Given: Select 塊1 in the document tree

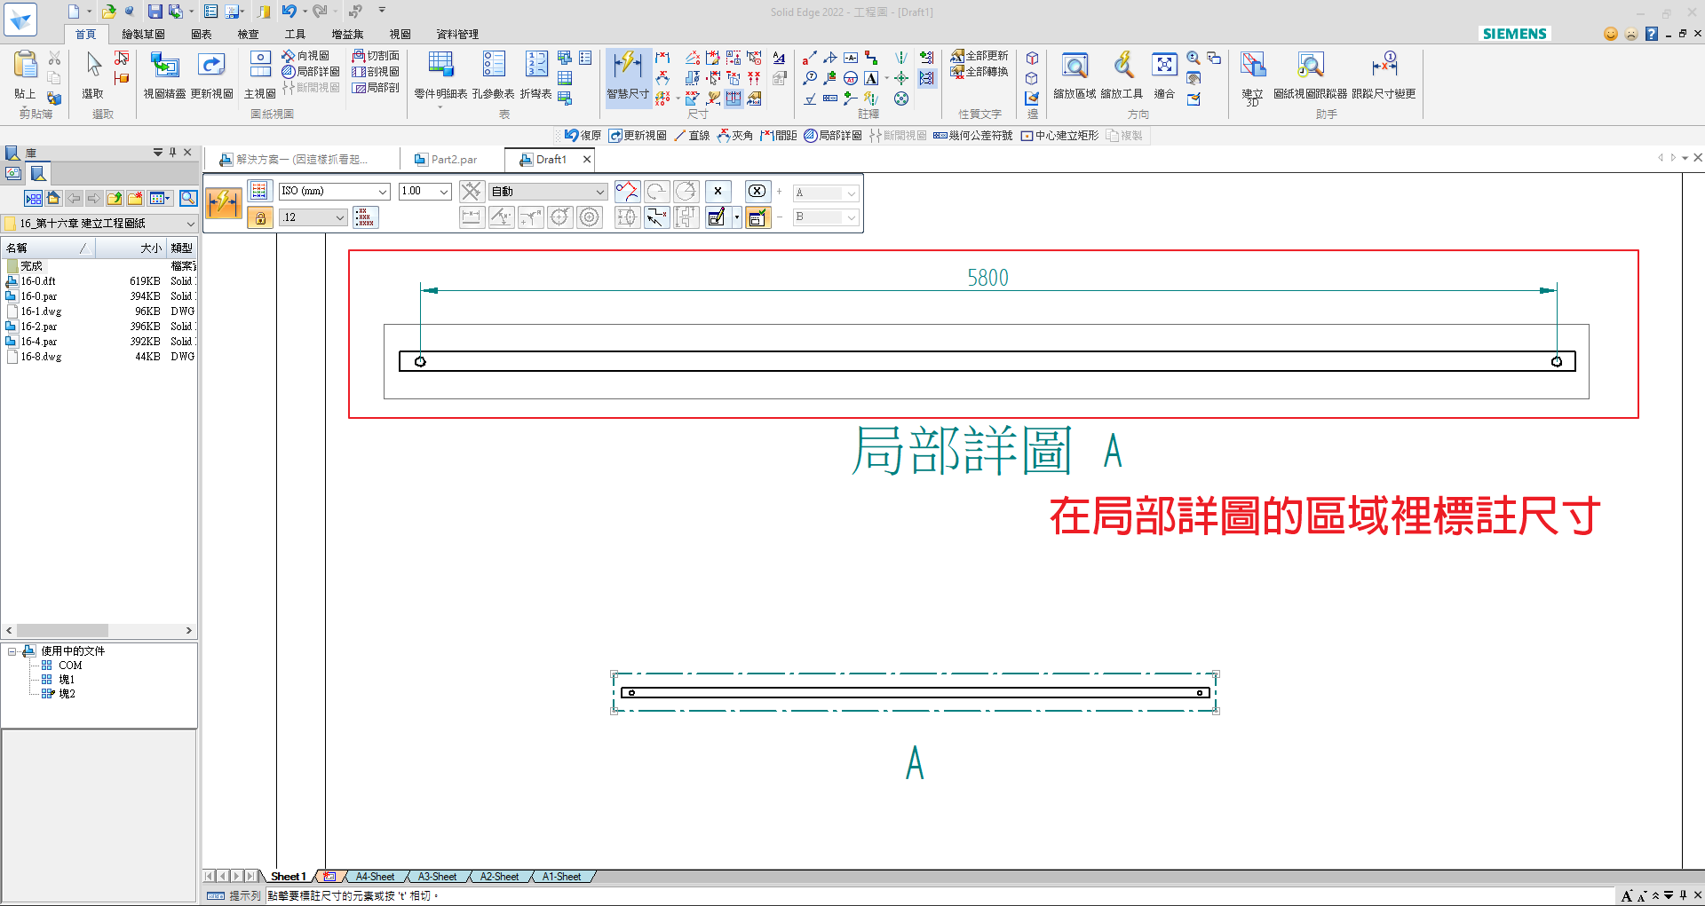Looking at the screenshot, I should tap(67, 680).
